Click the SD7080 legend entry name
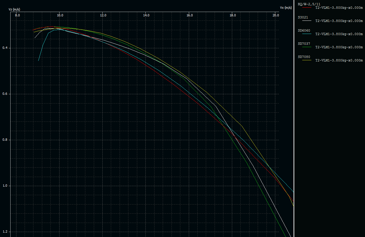This screenshot has height=237, width=365. 304,57
